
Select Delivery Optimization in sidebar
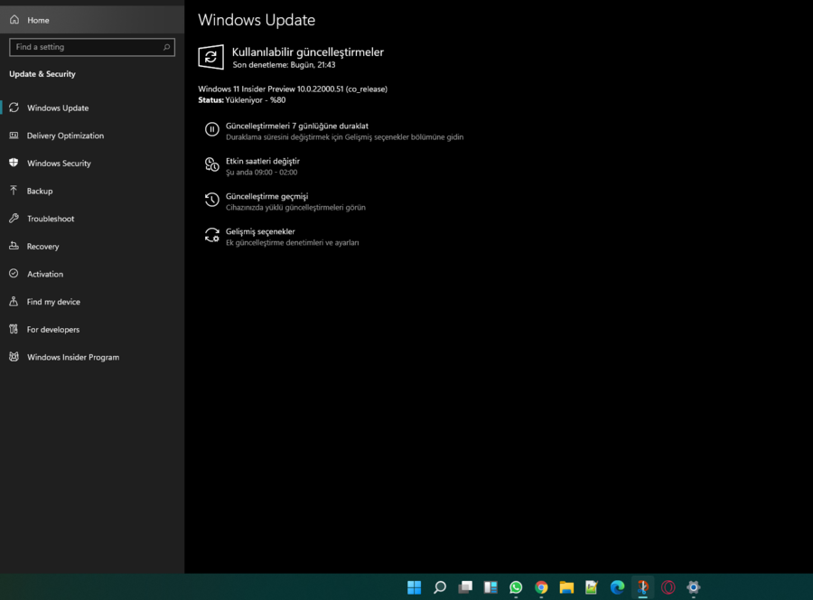[65, 136]
